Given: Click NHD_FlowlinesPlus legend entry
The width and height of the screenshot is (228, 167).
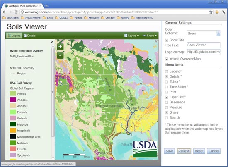Looking at the screenshot, I should click(x=22, y=56).
